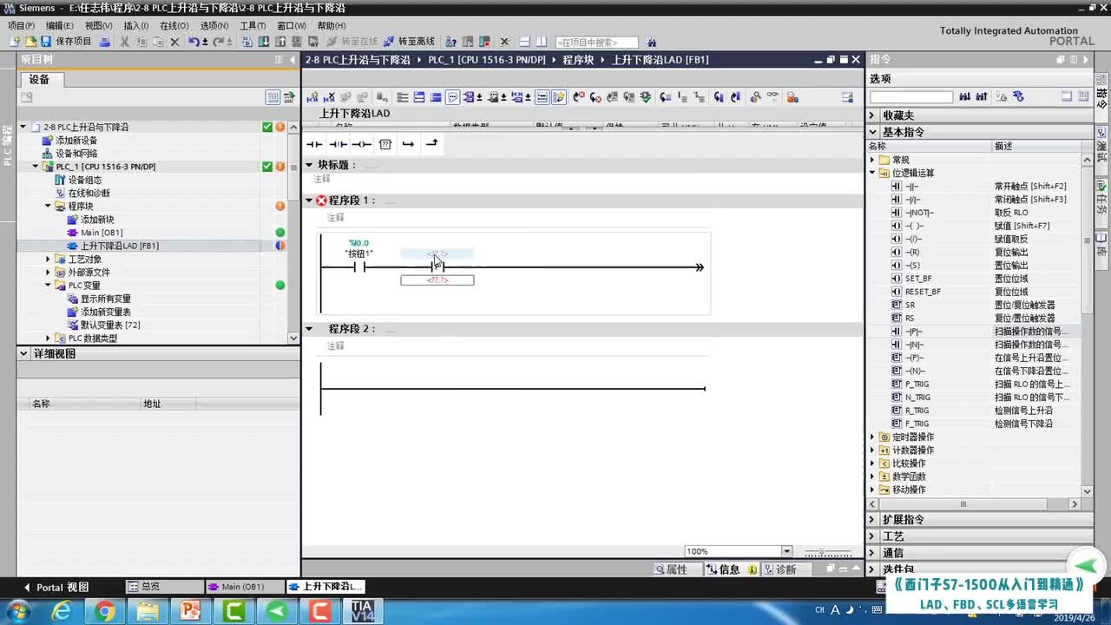Collapse the 程序段 2 network

pyautogui.click(x=309, y=329)
